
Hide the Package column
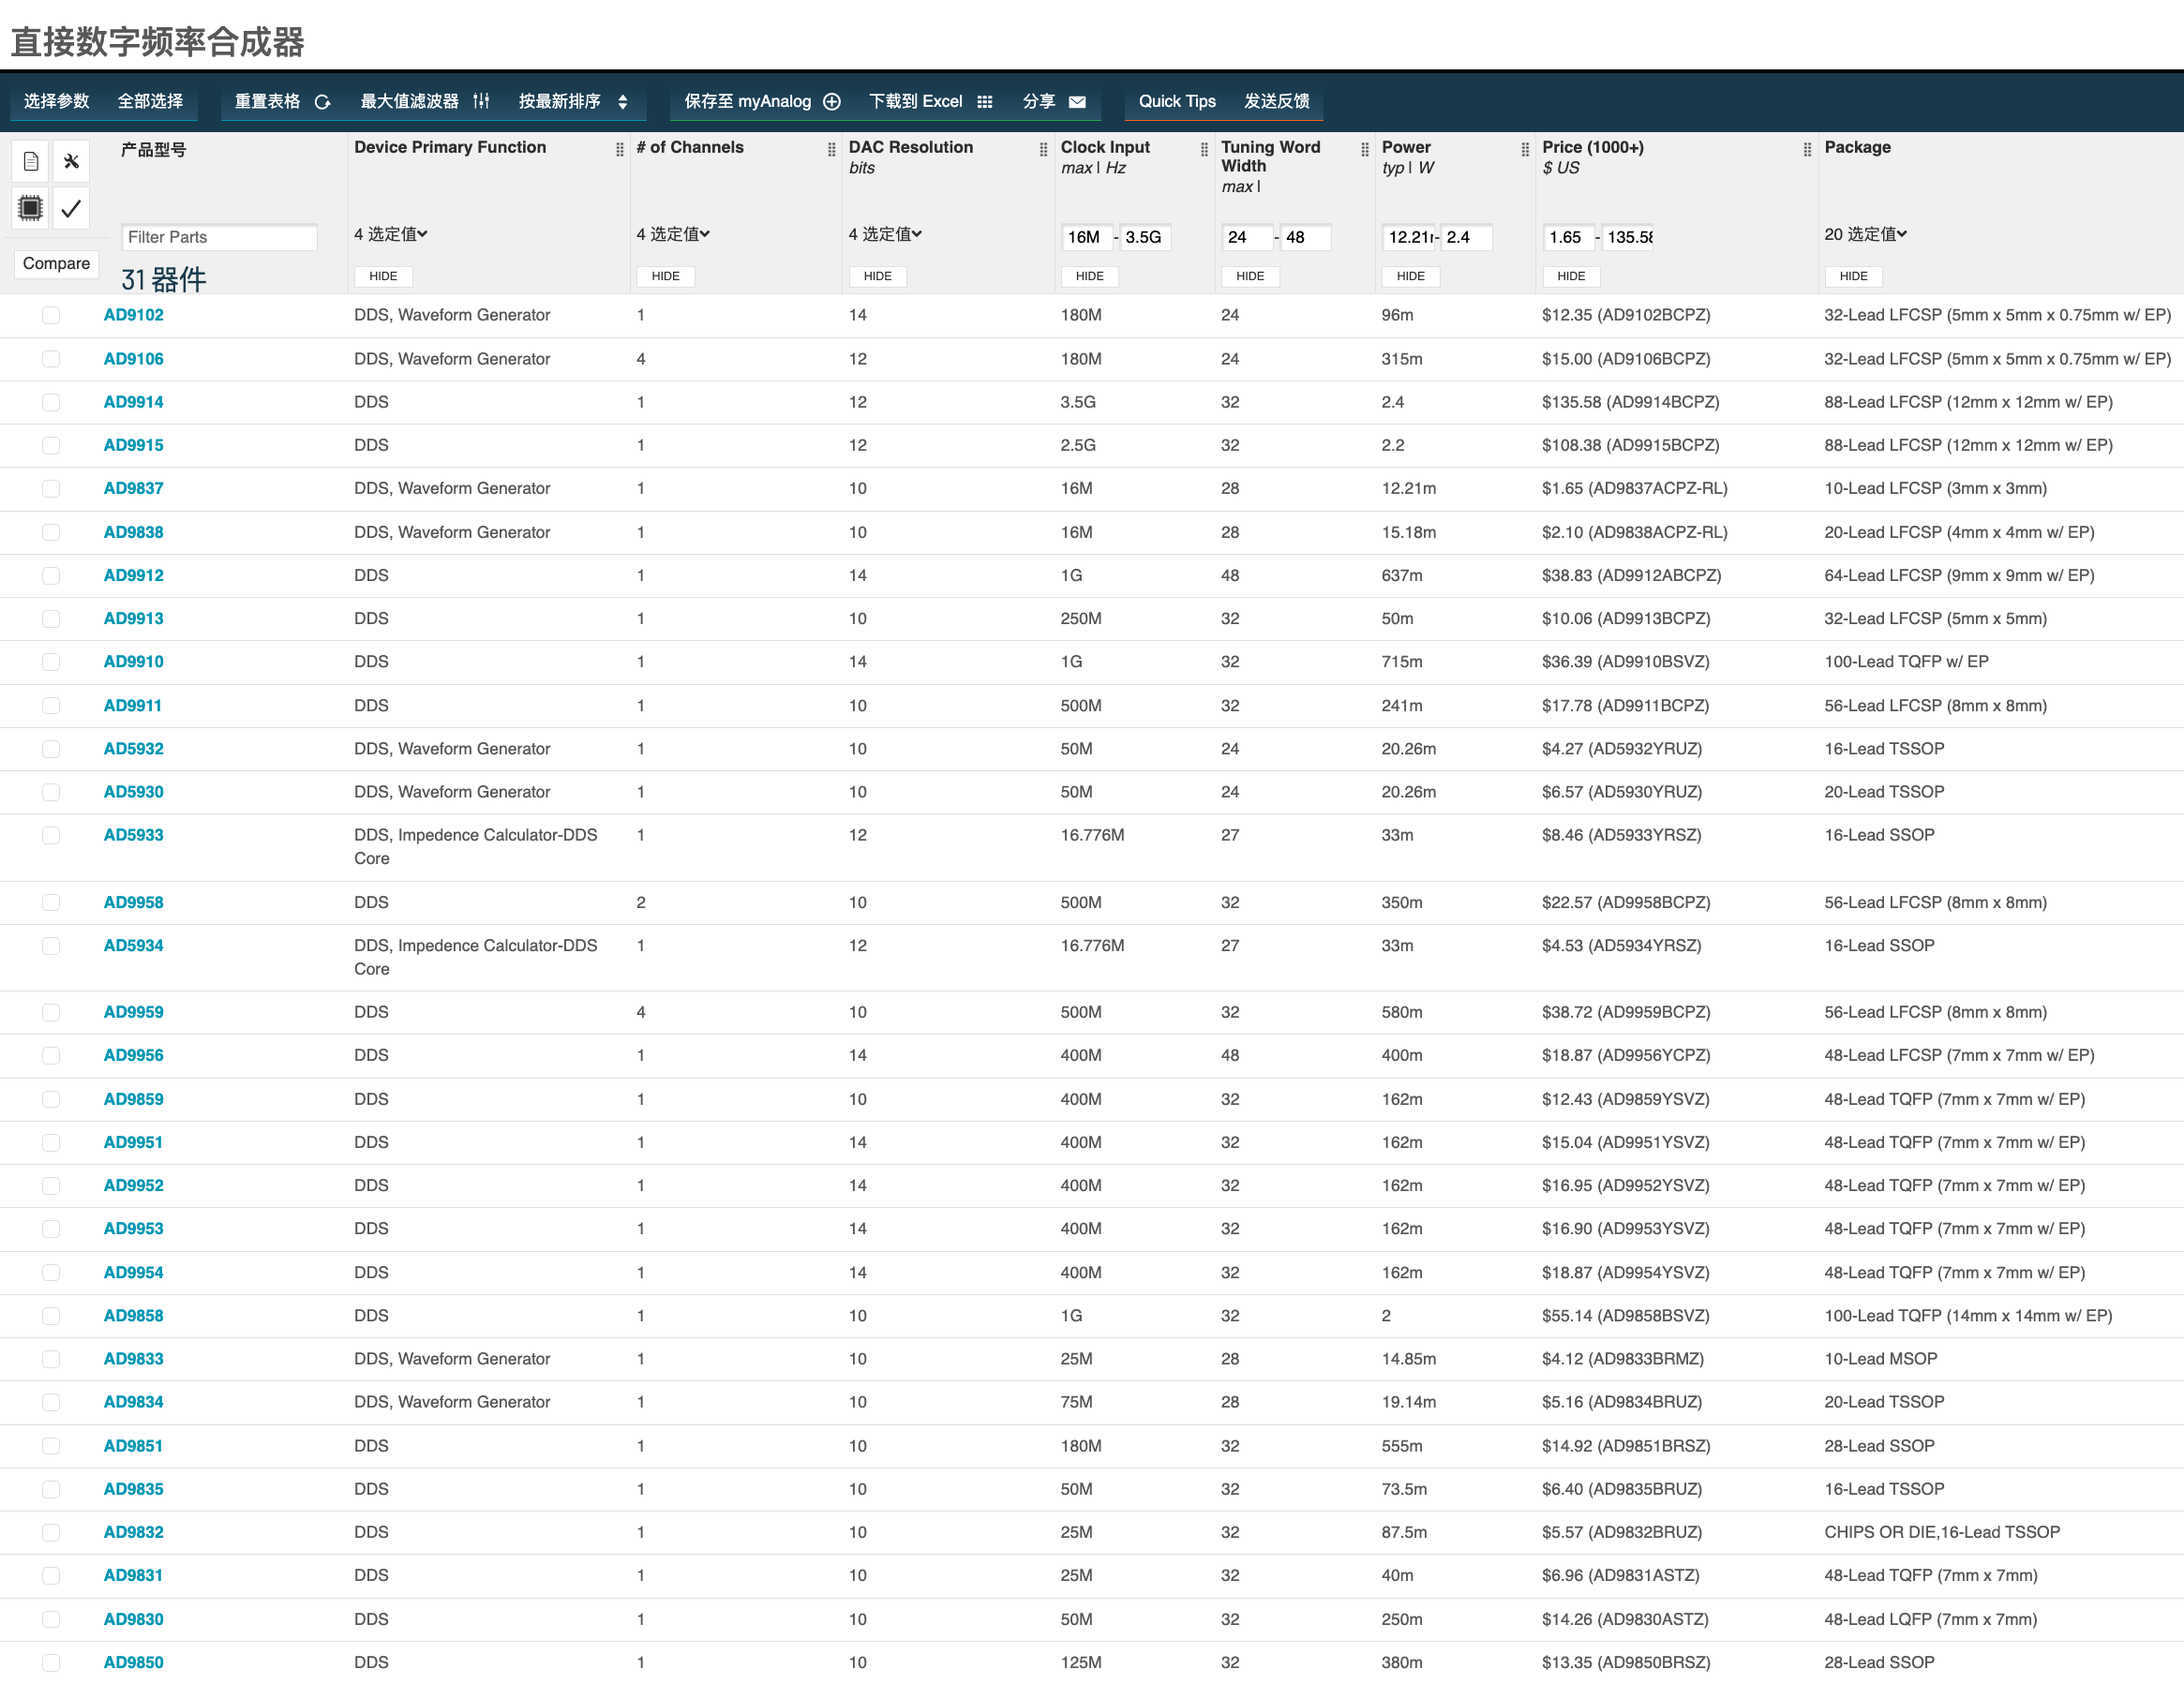1853,276
